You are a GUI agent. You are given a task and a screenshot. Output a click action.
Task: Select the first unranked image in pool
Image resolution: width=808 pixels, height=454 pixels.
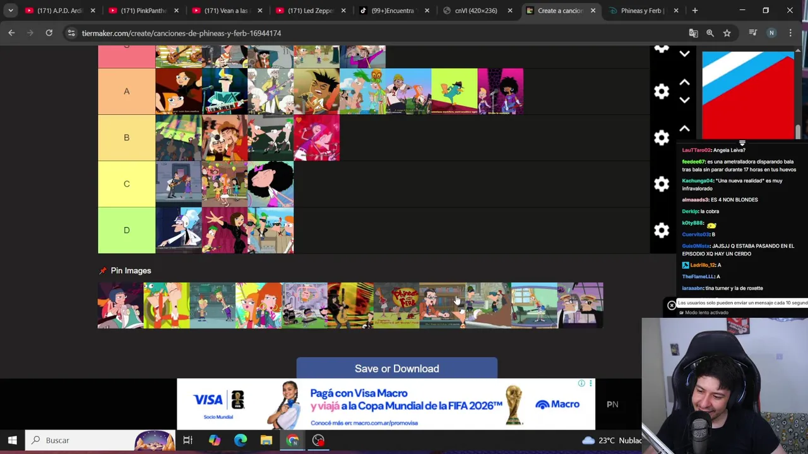point(121,305)
